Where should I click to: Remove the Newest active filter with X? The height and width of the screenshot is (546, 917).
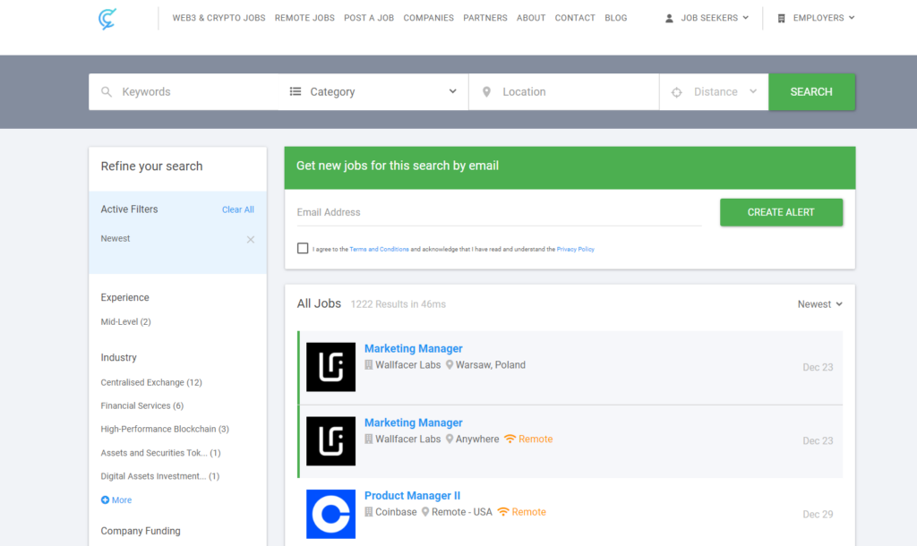point(251,239)
